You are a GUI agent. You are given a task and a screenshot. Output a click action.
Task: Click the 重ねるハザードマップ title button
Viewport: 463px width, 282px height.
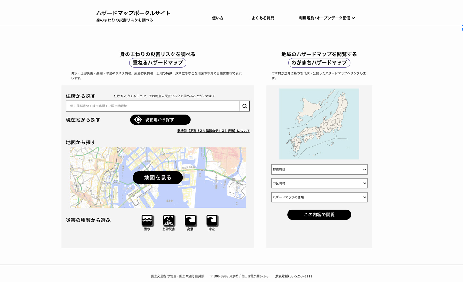point(157,63)
